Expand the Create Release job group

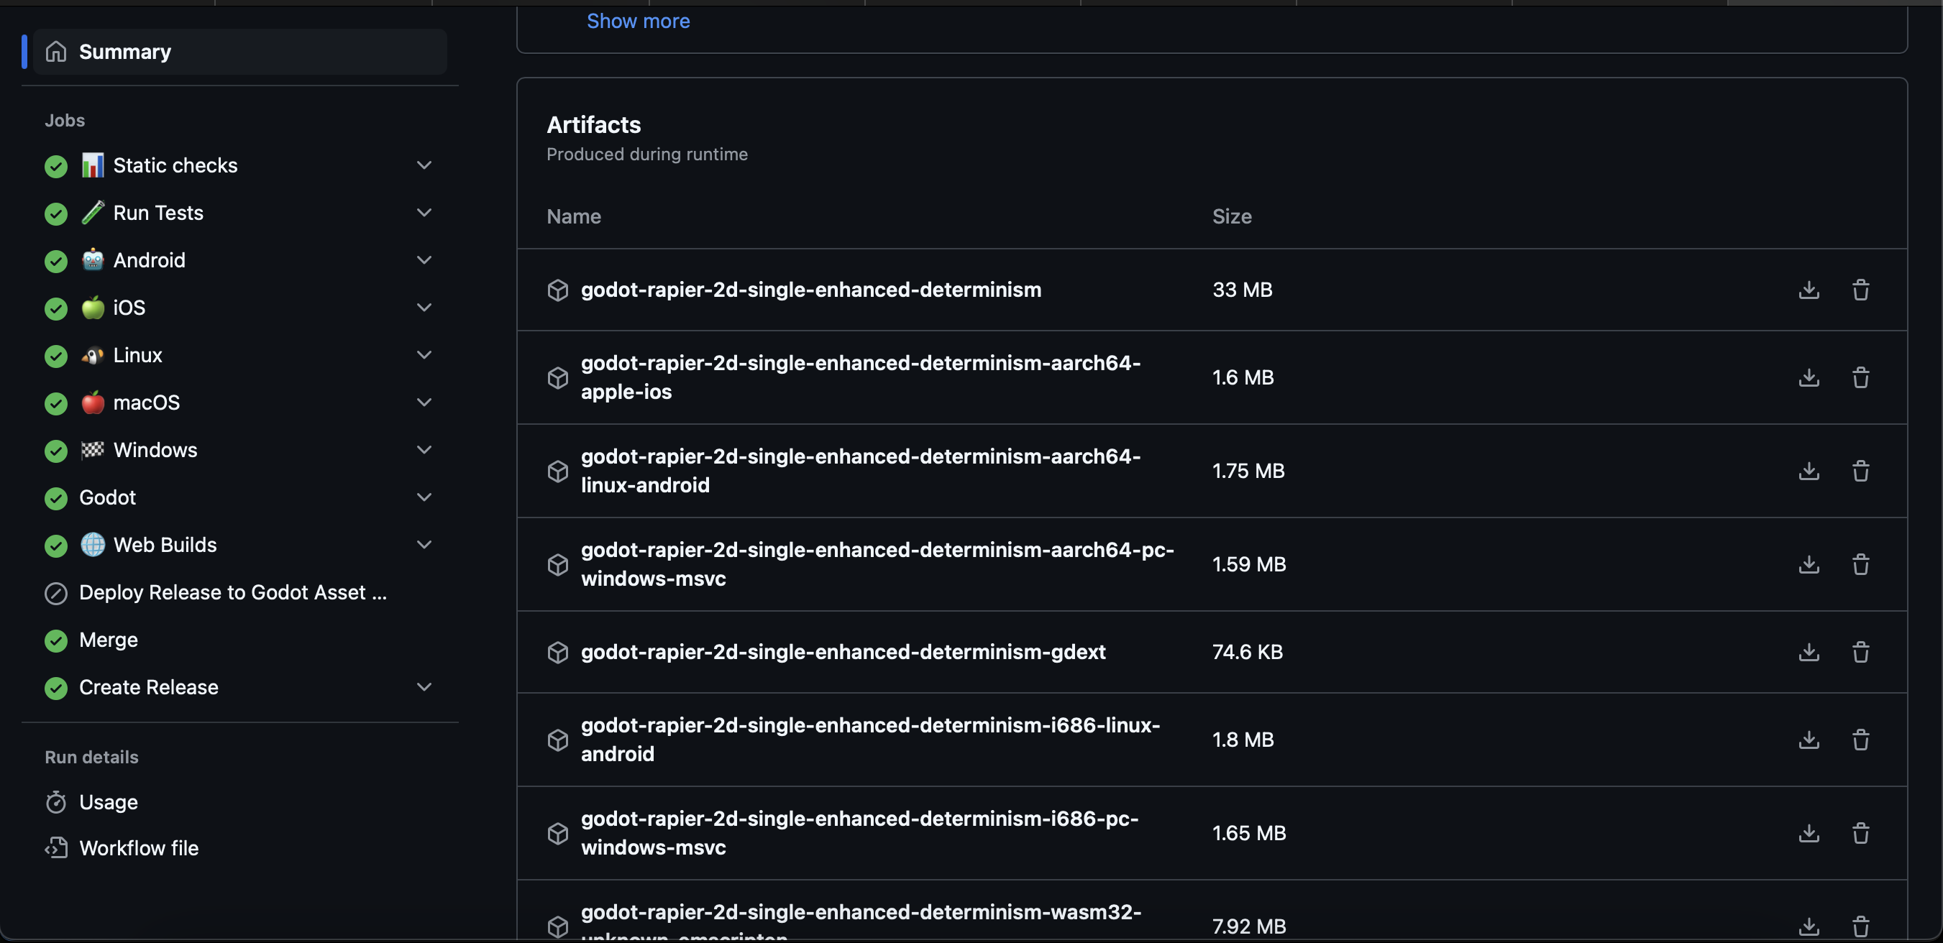point(424,687)
